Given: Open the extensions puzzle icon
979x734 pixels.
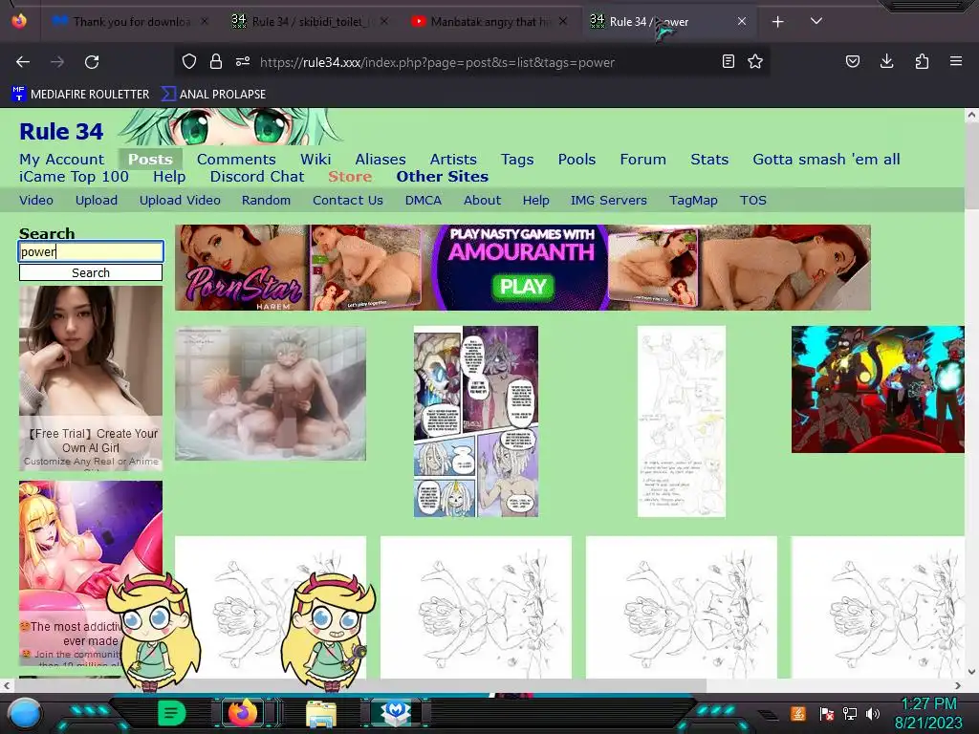Looking at the screenshot, I should pyautogui.click(x=922, y=61).
